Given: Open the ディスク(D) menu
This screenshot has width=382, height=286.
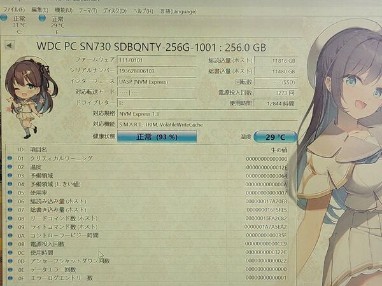Looking at the screenshot, I should tap(115, 11).
